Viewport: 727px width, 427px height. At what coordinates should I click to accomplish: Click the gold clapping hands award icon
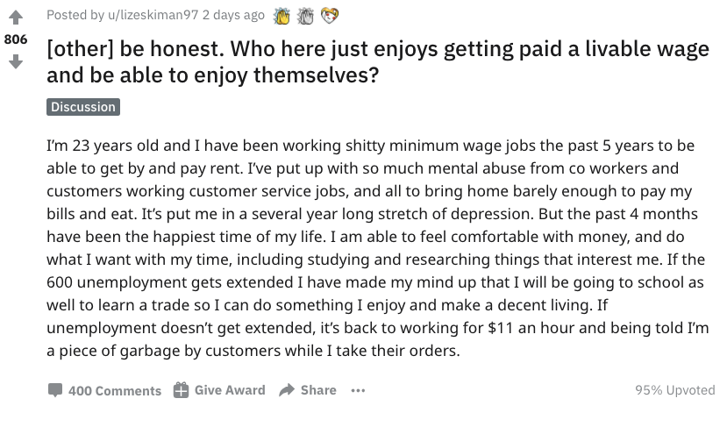(282, 17)
